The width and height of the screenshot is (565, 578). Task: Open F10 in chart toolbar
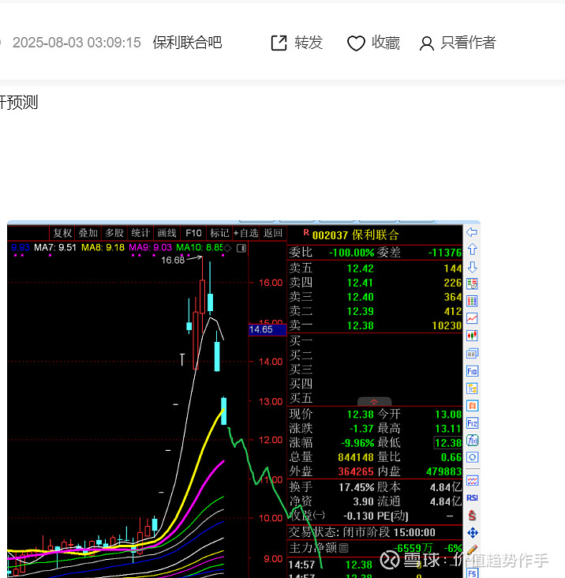[x=193, y=233]
